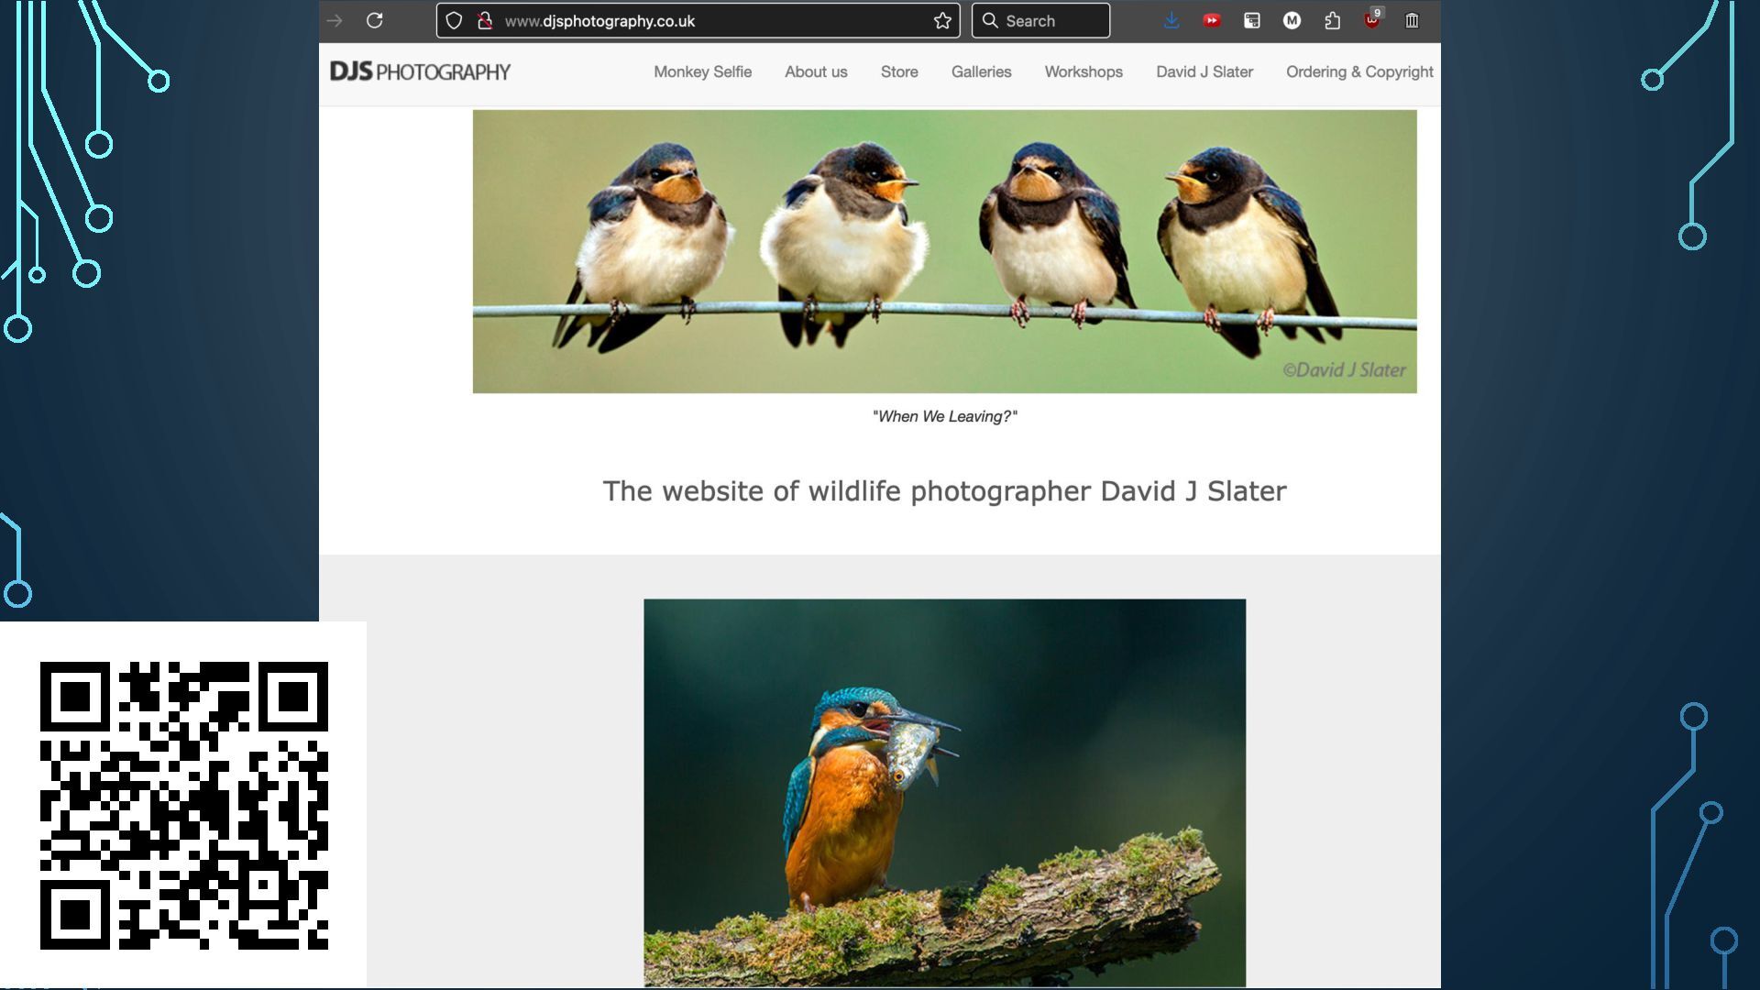This screenshot has height=990, width=1760.
Task: Select the djsphotography.co.uk address text
Action: pyautogui.click(x=599, y=21)
